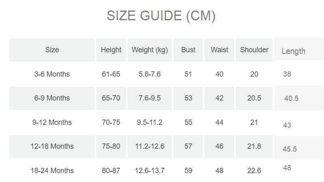
Task: Select the length value 40.5
Action: click(x=291, y=98)
